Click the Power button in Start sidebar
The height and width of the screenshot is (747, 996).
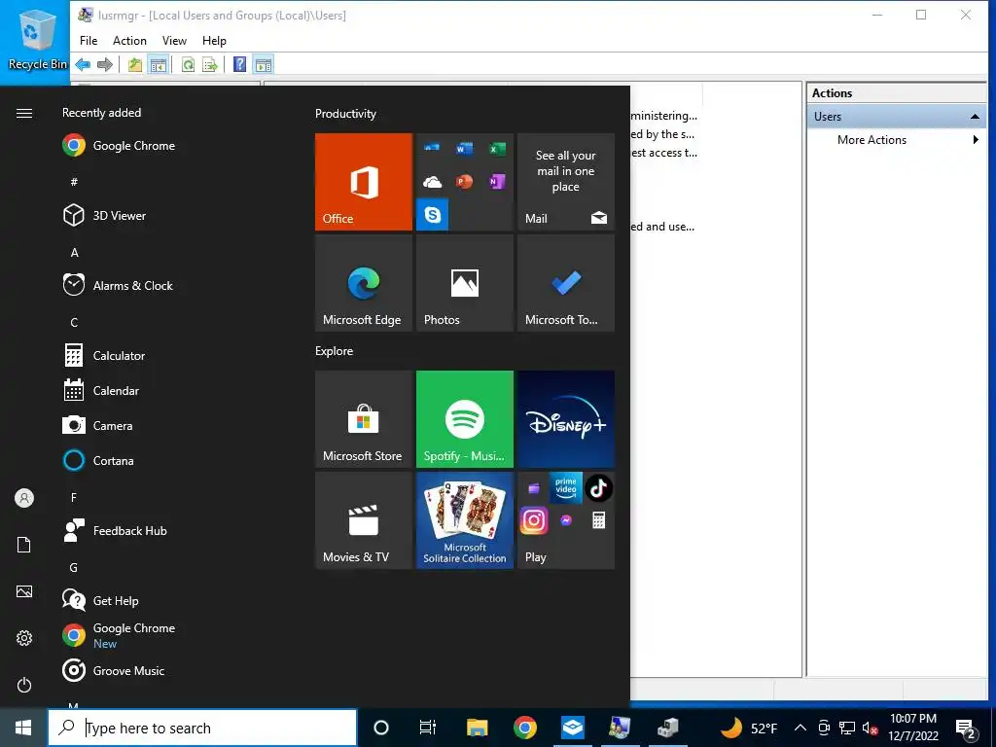(x=24, y=685)
